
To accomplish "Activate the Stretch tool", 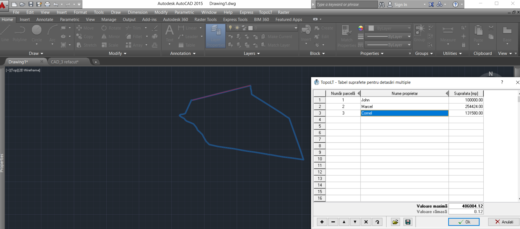I will coord(87,45).
